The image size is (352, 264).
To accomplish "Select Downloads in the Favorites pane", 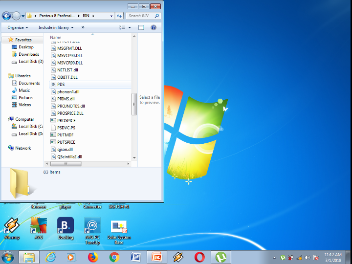I will click(x=29, y=54).
